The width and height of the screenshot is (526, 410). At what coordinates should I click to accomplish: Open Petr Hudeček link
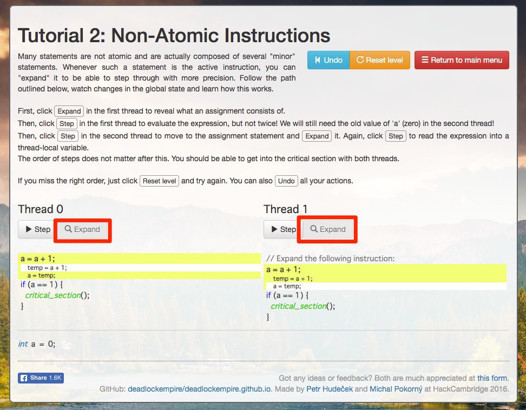pos(330,389)
